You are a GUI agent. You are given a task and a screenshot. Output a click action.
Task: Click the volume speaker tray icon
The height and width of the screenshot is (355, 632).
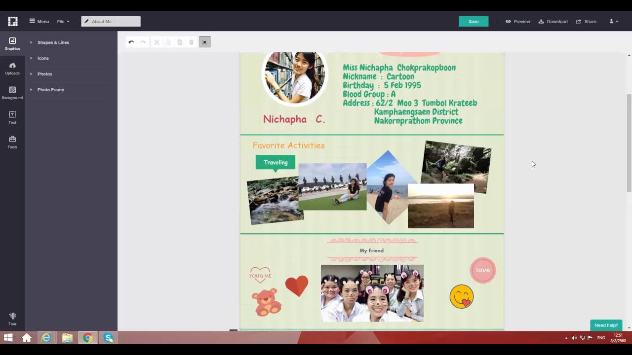(x=574, y=338)
